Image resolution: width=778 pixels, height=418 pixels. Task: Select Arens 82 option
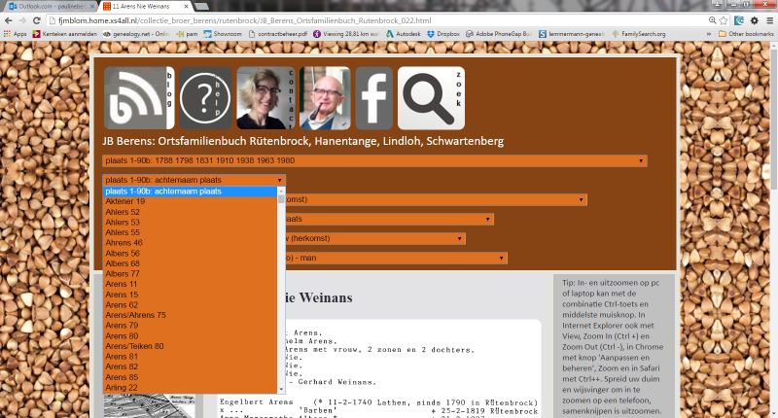pos(190,366)
